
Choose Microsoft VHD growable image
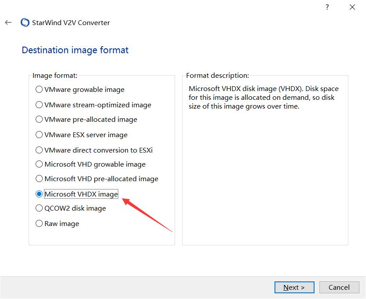tap(39, 164)
